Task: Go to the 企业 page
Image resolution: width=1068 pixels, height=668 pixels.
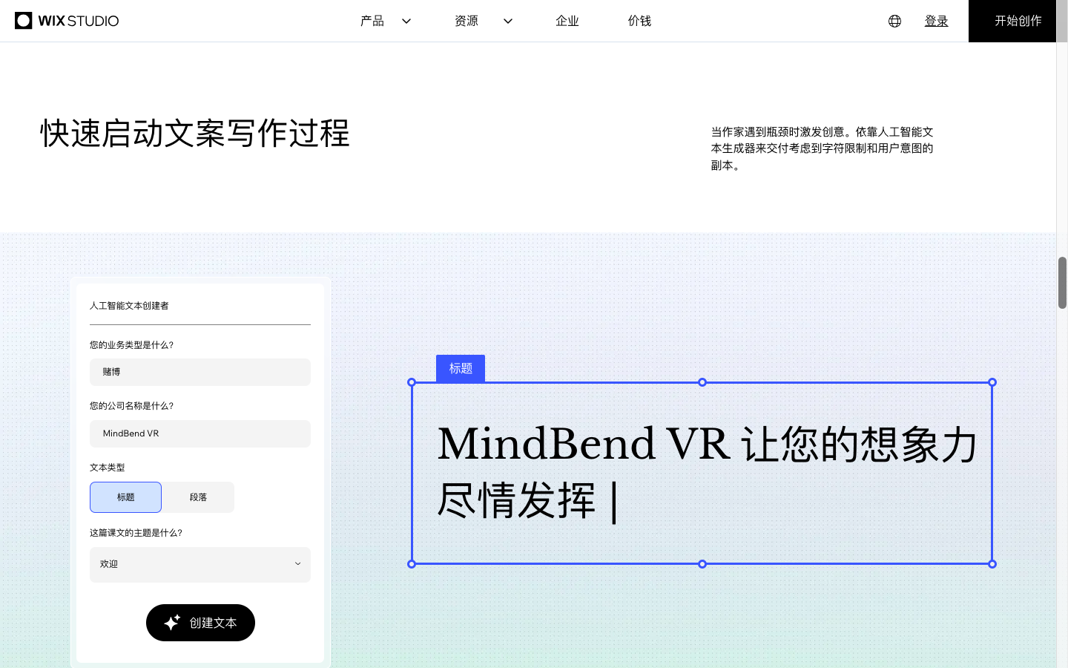Action: (567, 21)
